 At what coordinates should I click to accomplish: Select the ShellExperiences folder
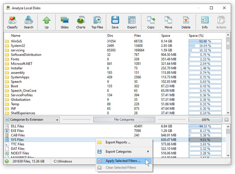coord(115,113)
